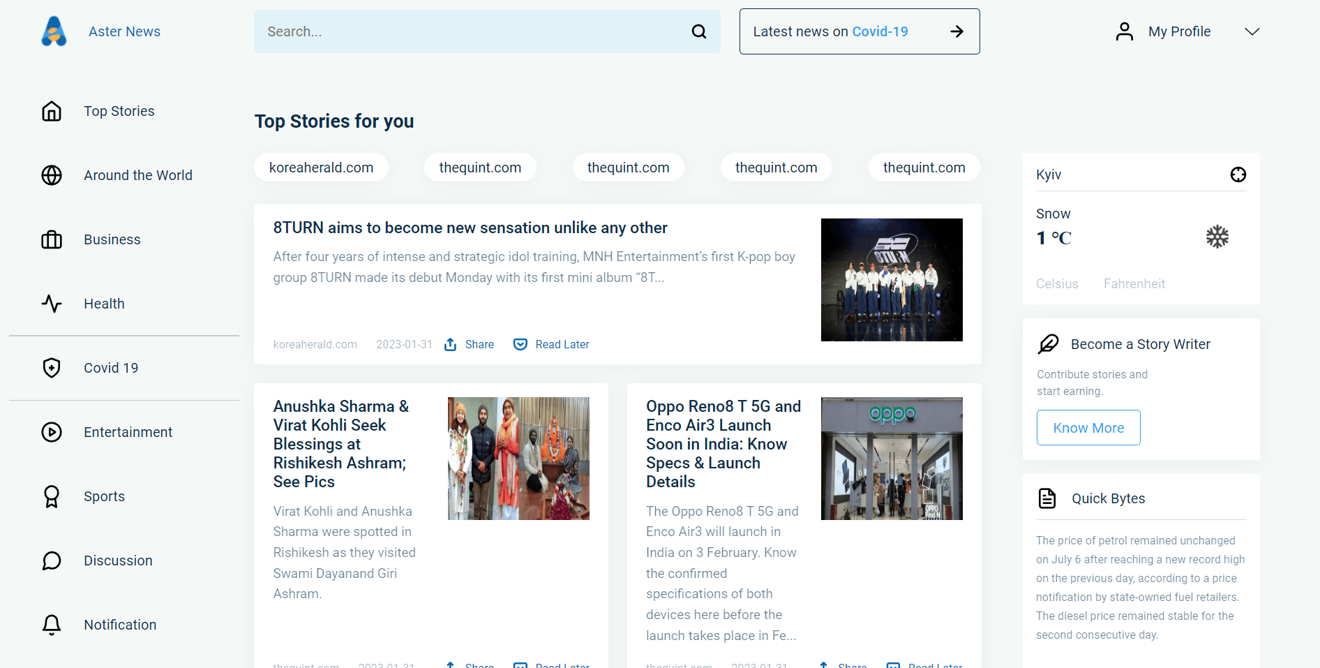Image resolution: width=1320 pixels, height=668 pixels.
Task: Click the search magnifier icon
Action: point(698,31)
